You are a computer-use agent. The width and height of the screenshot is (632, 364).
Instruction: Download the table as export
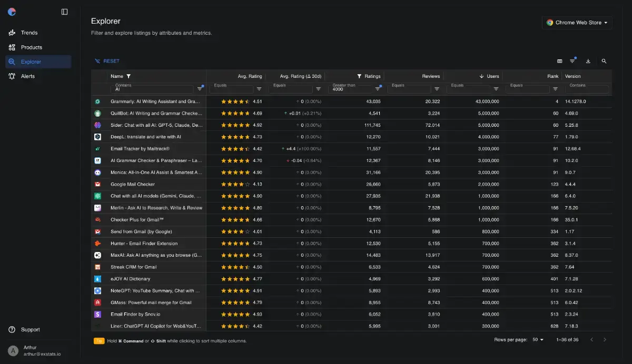pos(588,61)
